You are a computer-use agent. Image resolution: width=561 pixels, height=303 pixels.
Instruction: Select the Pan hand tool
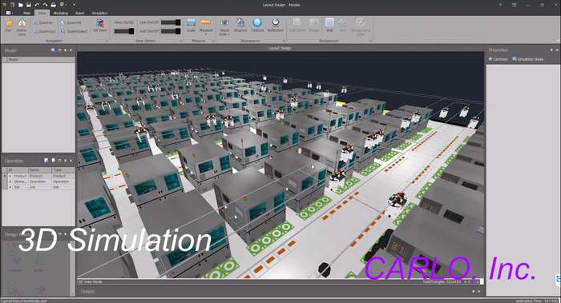[8, 25]
